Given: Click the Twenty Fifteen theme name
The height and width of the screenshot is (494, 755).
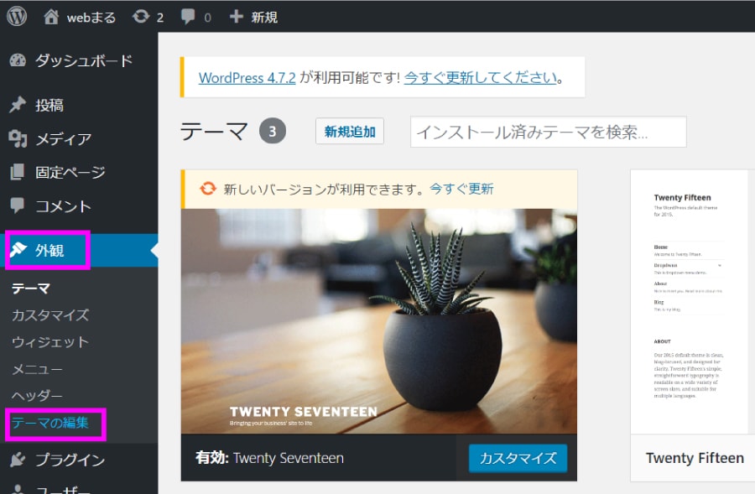Looking at the screenshot, I should pyautogui.click(x=695, y=458).
